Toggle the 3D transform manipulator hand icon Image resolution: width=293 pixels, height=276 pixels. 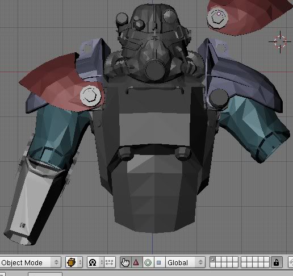point(125,262)
